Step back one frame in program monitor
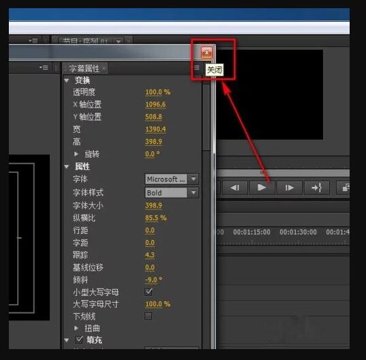The height and width of the screenshot is (360, 366). tap(234, 187)
